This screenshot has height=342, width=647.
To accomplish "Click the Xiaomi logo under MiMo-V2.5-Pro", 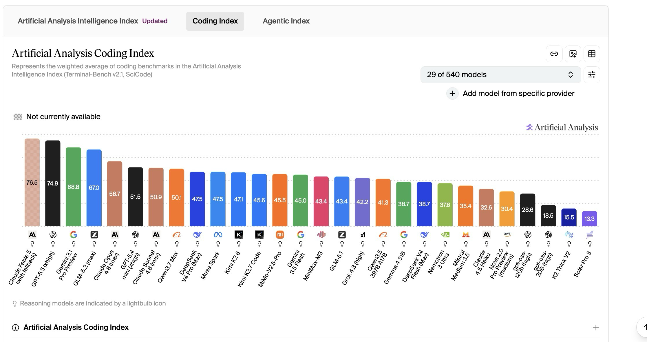I will click(x=280, y=235).
